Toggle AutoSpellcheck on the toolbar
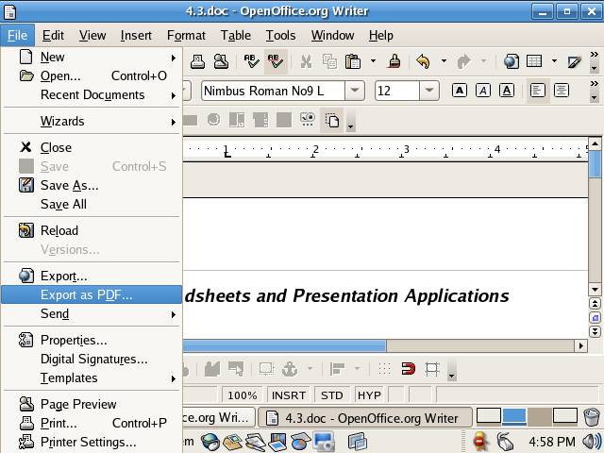 click(276, 62)
